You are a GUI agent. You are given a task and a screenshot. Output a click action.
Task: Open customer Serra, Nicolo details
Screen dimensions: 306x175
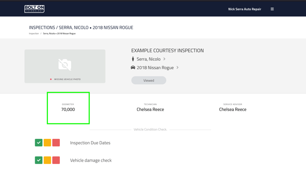pos(148,59)
